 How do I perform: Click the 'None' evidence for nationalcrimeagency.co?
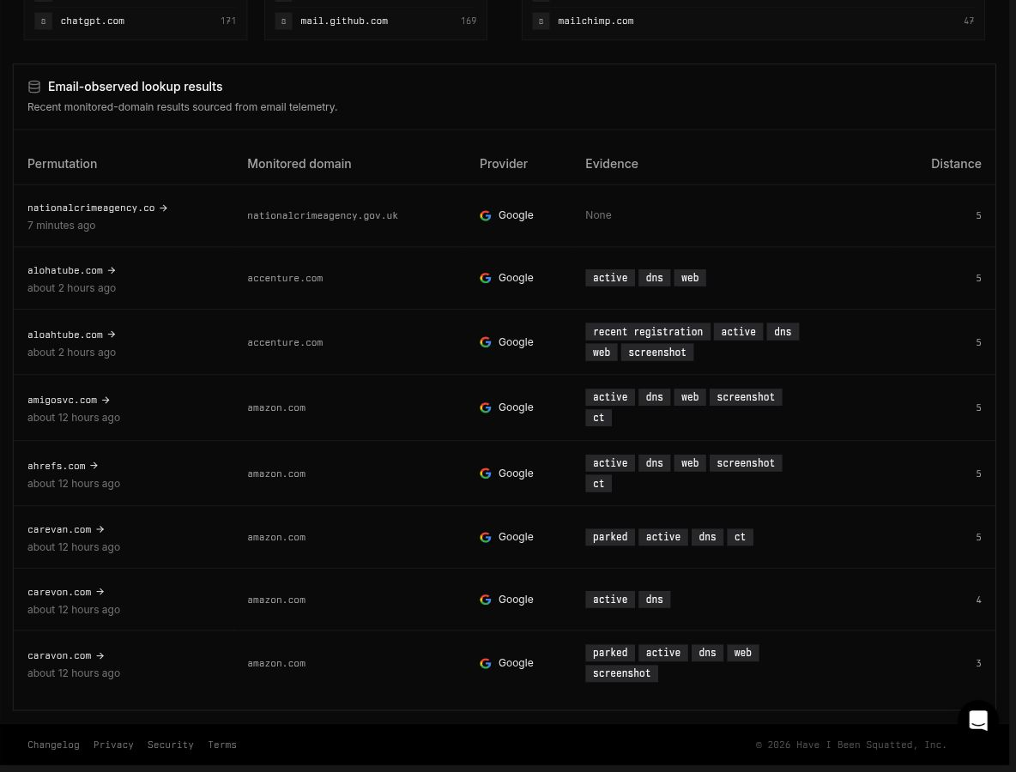(x=598, y=215)
